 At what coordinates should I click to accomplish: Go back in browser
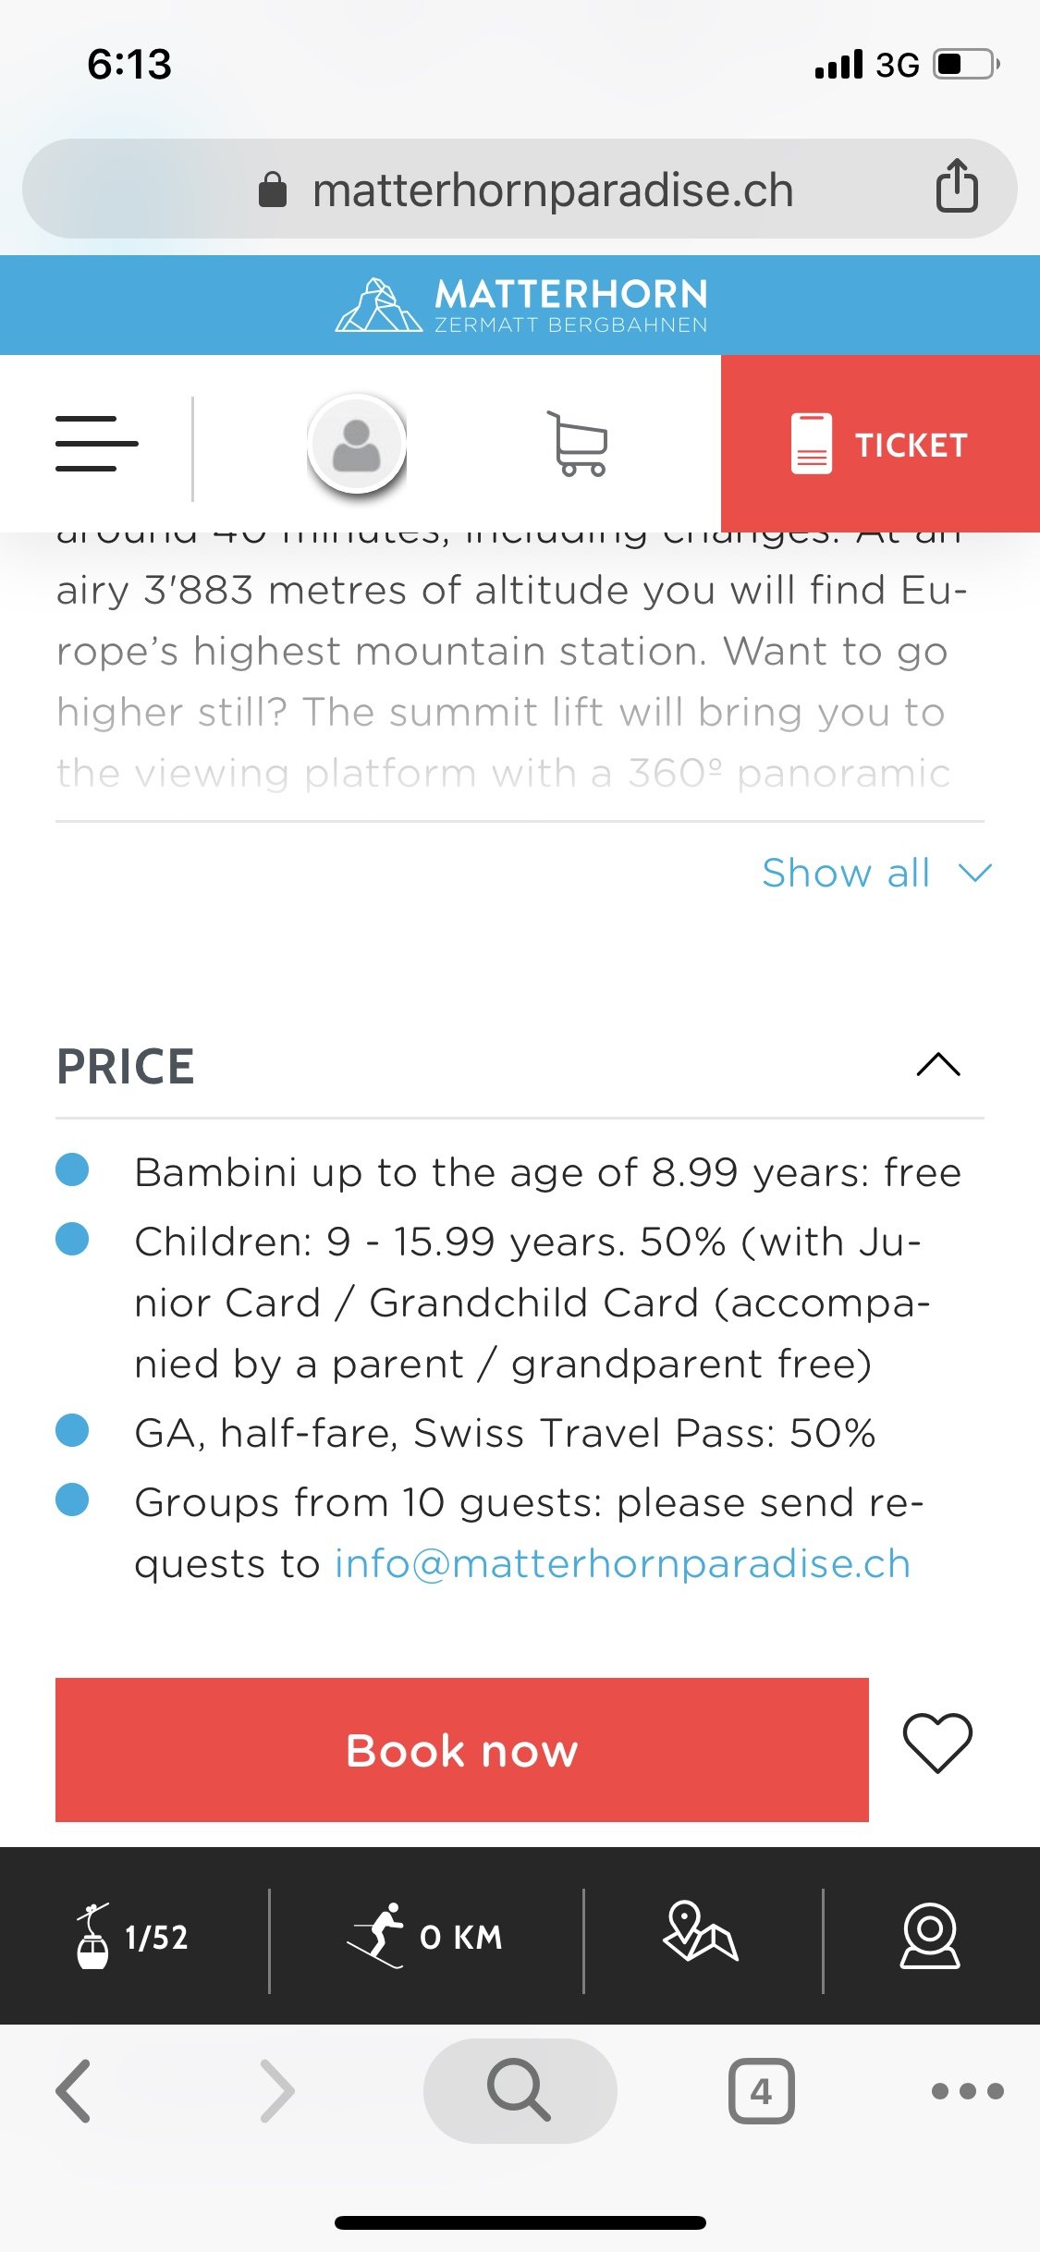(x=74, y=2091)
